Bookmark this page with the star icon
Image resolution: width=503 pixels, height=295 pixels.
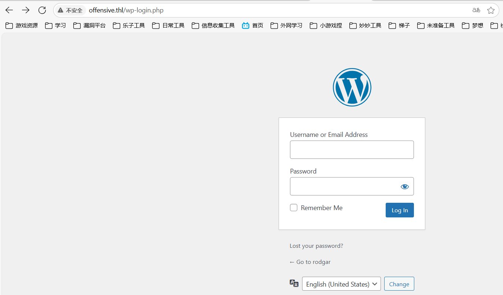491,10
